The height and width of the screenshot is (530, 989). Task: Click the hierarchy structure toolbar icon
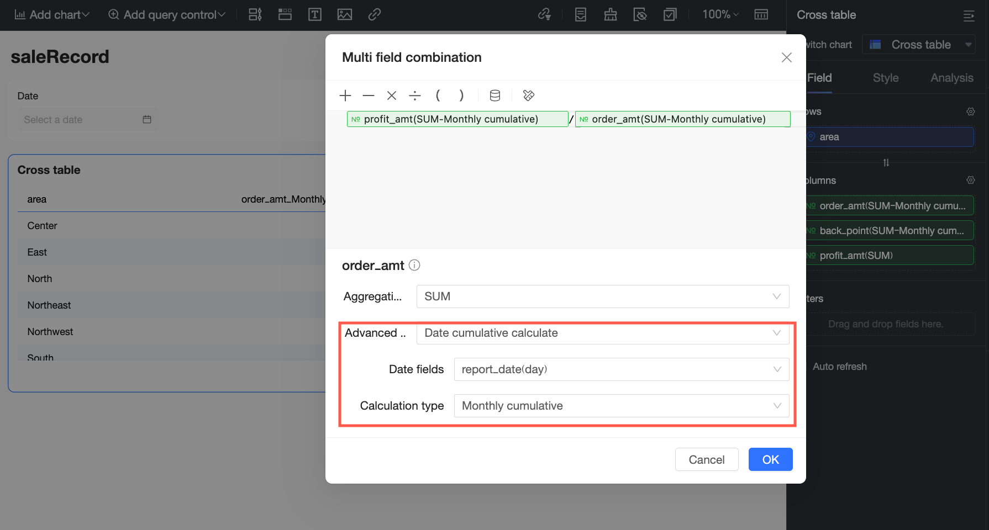click(611, 15)
